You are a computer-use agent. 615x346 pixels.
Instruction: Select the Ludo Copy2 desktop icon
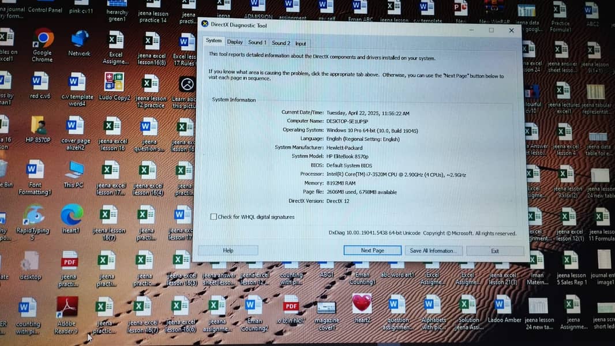tap(114, 86)
